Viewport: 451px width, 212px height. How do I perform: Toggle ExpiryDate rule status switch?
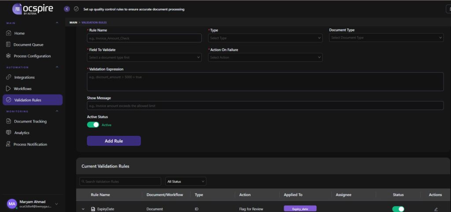click(x=398, y=209)
